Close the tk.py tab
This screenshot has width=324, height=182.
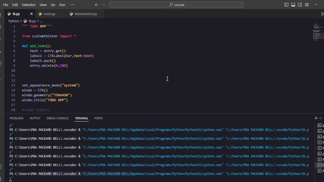pyautogui.click(x=31, y=14)
